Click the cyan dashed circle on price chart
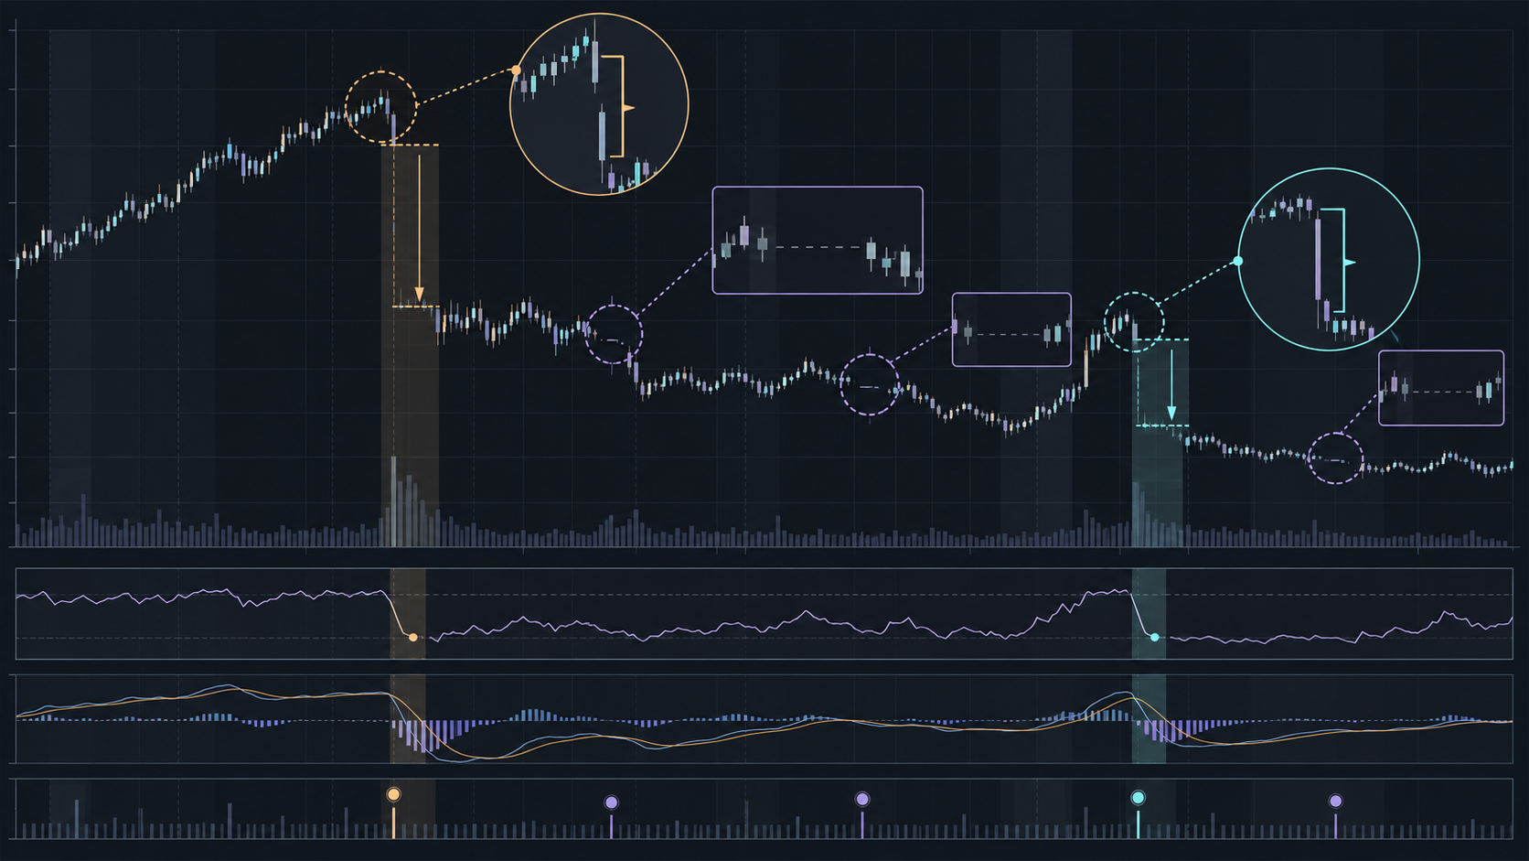The width and height of the screenshot is (1529, 861). [x=1134, y=322]
